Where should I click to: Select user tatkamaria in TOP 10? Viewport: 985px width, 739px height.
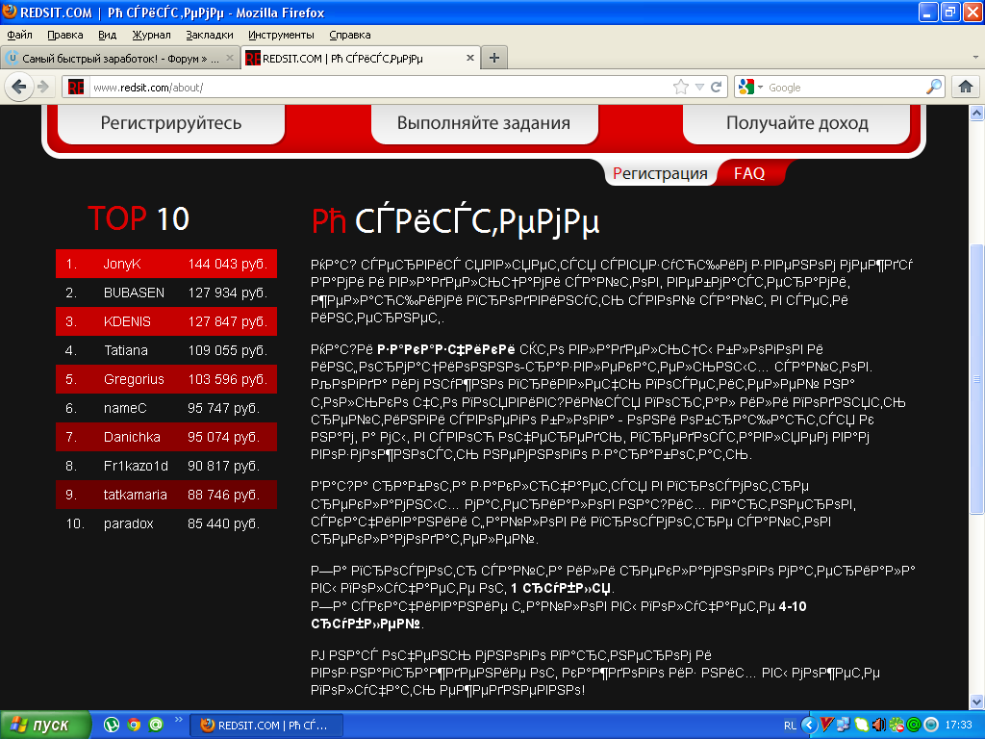[x=135, y=496]
